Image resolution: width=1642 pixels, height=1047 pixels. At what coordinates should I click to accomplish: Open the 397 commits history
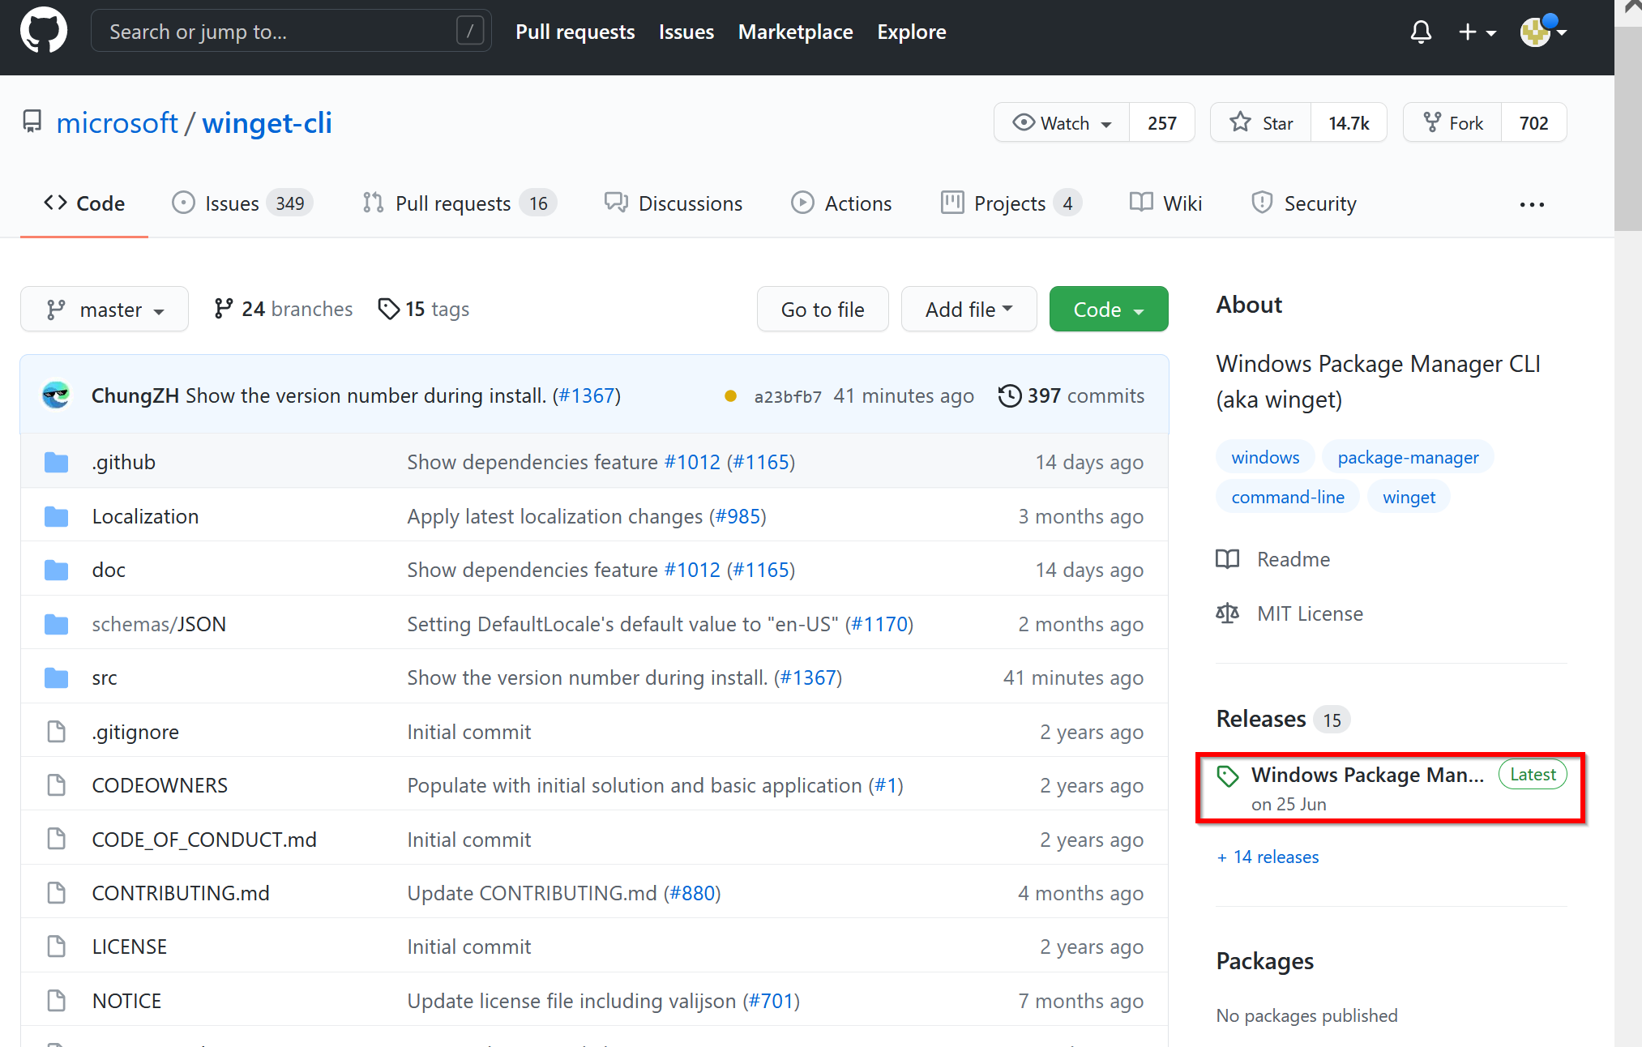click(x=1071, y=395)
